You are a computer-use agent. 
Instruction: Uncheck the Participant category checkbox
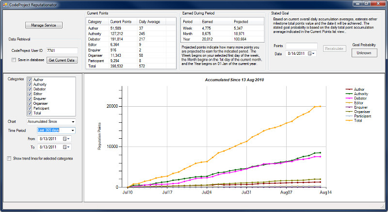30,108
